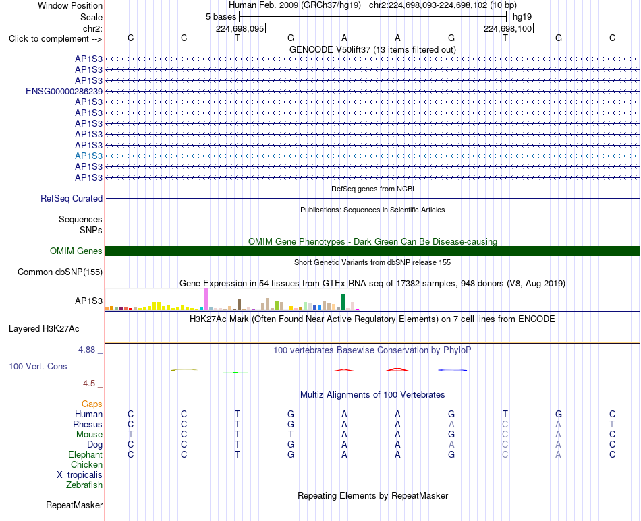Open 'Publications: Sequences in Scientific Articles' title
The width and height of the screenshot is (641, 521).
pyautogui.click(x=372, y=210)
